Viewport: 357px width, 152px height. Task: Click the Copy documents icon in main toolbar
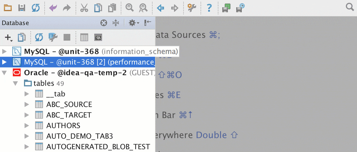98,8
